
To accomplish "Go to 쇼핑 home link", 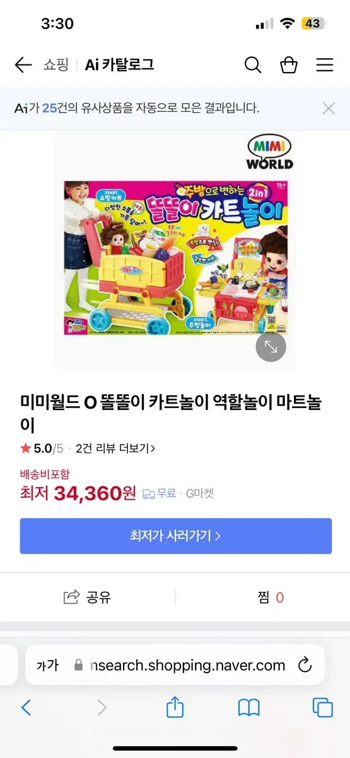I will tap(55, 64).
